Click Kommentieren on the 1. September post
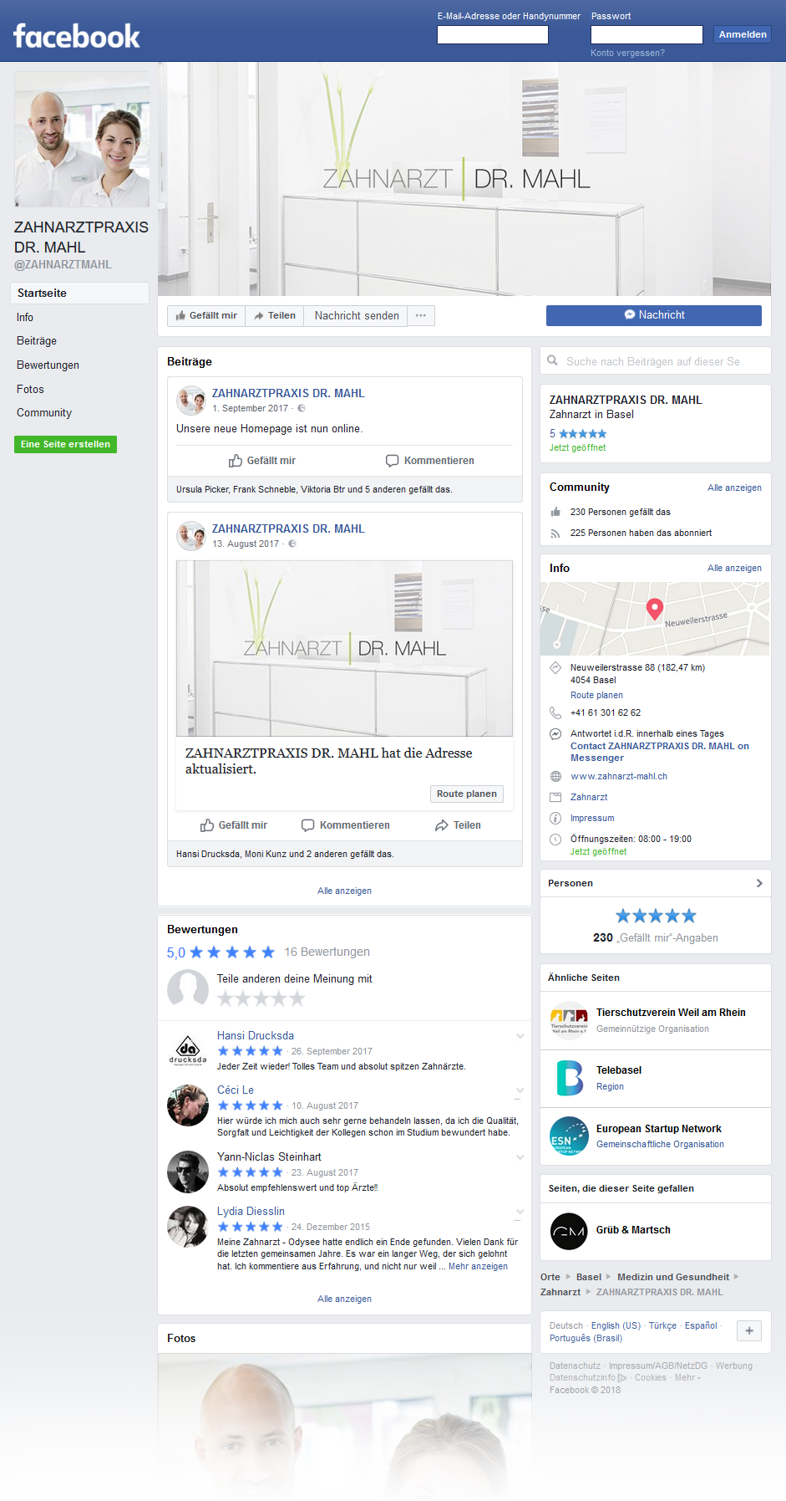Screen dimensions: 786x1501 pos(430,461)
